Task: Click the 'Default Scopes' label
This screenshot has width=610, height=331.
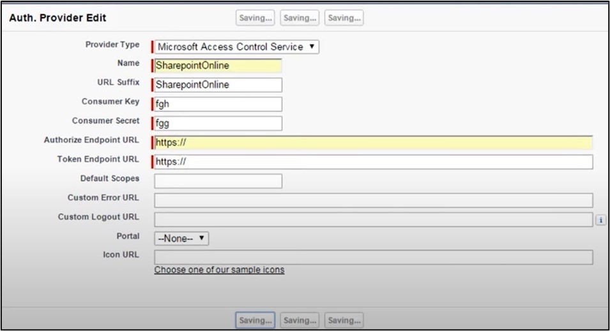Action: [110, 179]
